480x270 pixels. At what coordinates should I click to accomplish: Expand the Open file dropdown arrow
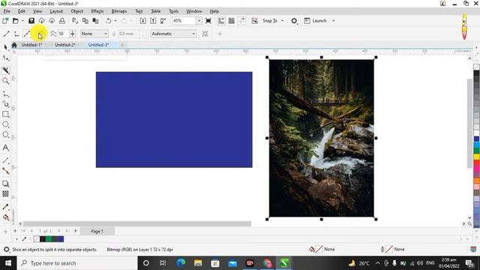(x=22, y=21)
